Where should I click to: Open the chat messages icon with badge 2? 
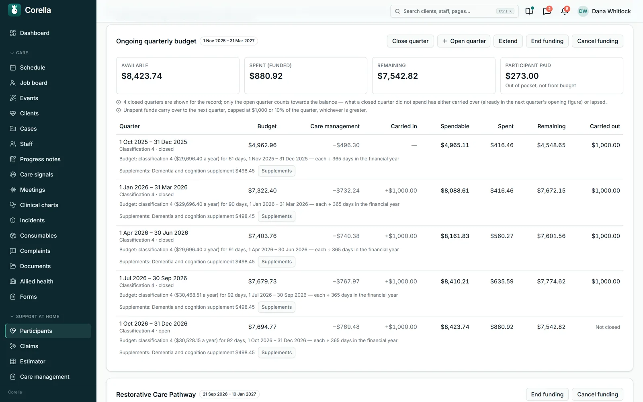(547, 11)
